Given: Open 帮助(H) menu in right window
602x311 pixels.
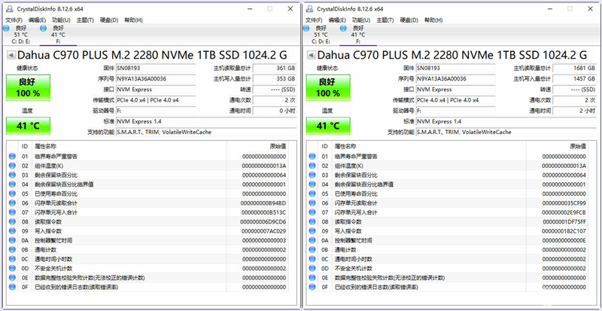Looking at the screenshot, I should point(433,20).
